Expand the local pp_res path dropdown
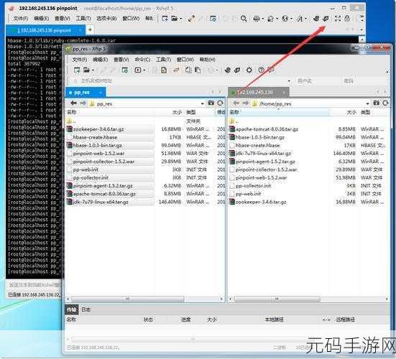Viewport: 396px width, 359px height. [x=202, y=103]
